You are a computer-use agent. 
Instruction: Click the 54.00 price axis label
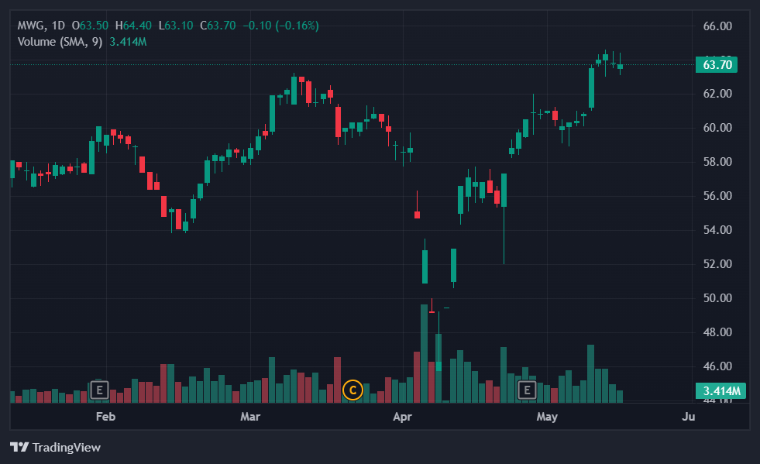(x=717, y=230)
